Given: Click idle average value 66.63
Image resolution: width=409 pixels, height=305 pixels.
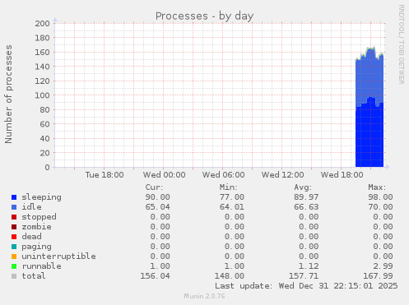Looking at the screenshot, I should click(x=306, y=207).
